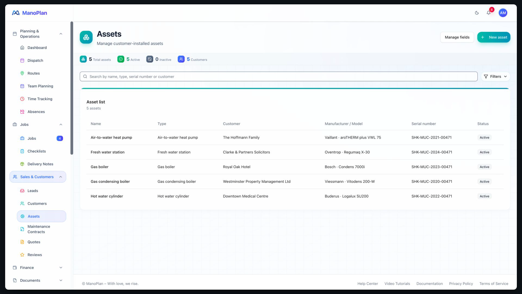Sort by Serial number column header

[x=424, y=124]
